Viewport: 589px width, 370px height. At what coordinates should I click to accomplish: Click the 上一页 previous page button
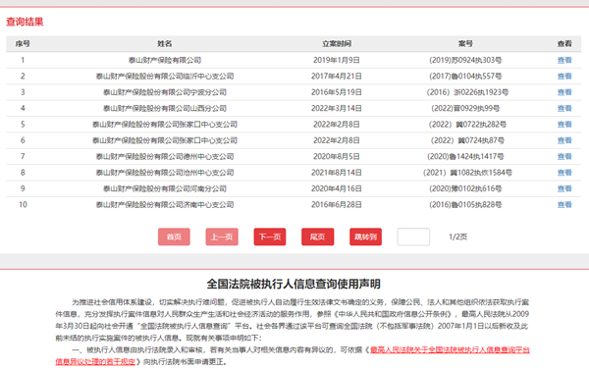pyautogui.click(x=222, y=237)
